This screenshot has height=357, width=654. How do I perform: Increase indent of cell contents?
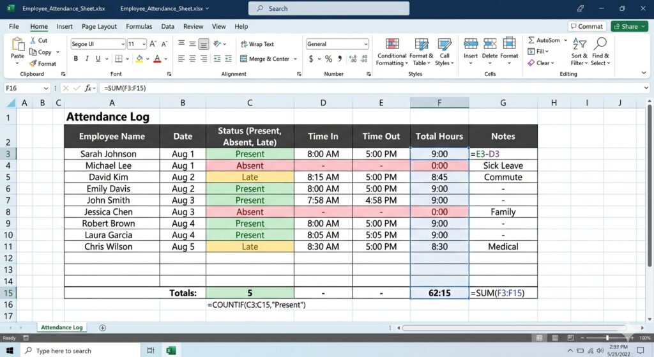pos(228,59)
